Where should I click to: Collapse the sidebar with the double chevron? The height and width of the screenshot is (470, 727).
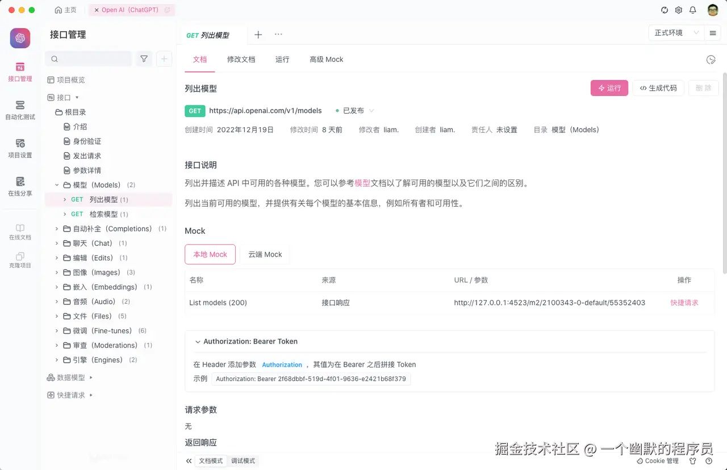[189, 461]
